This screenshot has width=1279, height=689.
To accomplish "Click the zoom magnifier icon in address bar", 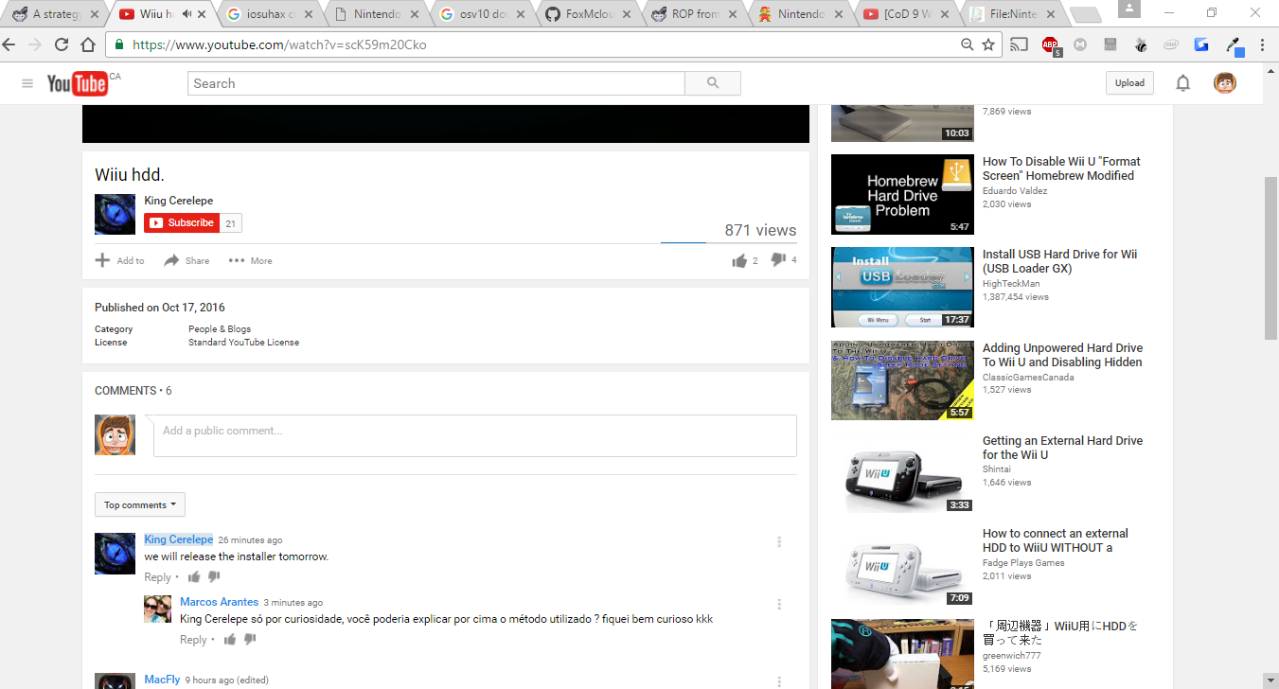I will 967,44.
